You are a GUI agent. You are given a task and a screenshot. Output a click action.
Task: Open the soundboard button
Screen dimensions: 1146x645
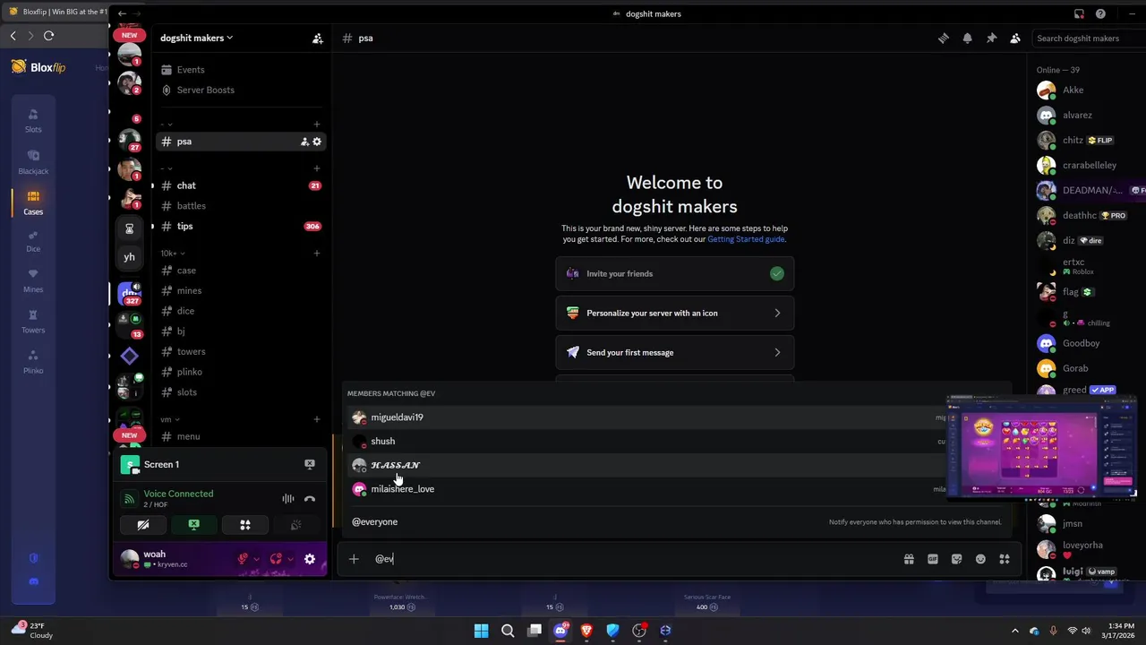(296, 525)
